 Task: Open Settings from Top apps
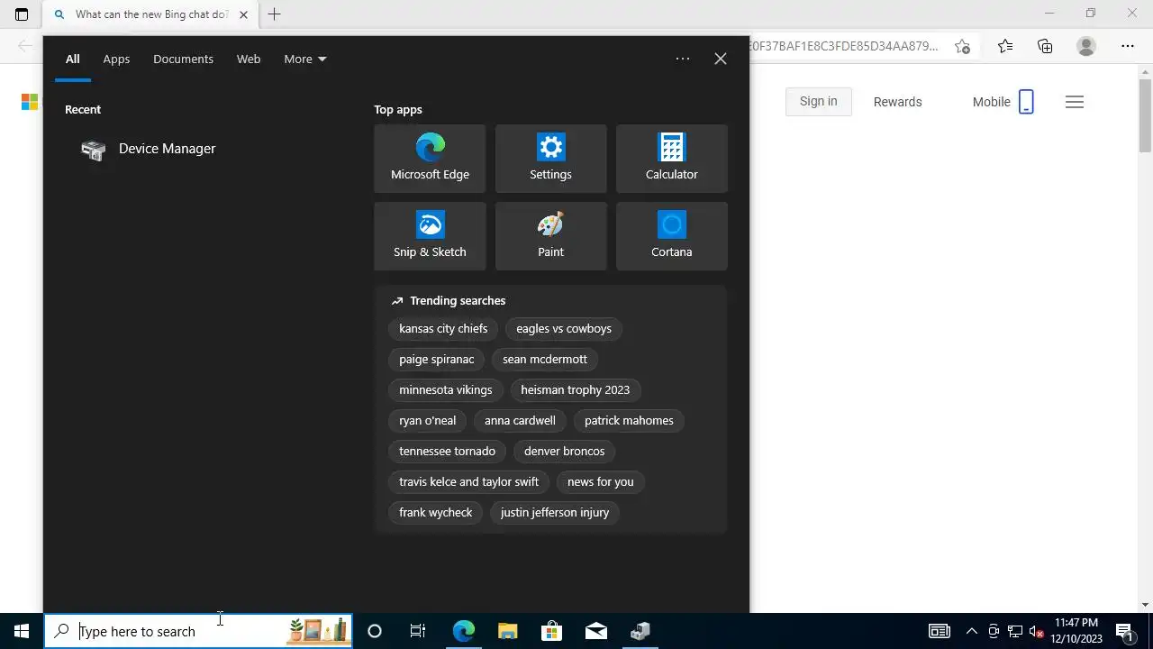[550, 159]
